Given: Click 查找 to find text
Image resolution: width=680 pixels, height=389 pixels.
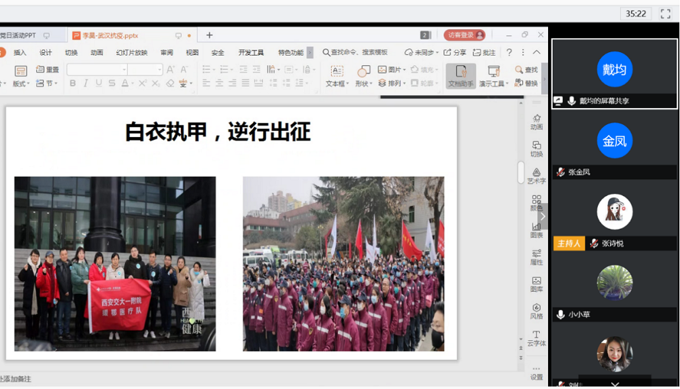Looking at the screenshot, I should (x=526, y=70).
